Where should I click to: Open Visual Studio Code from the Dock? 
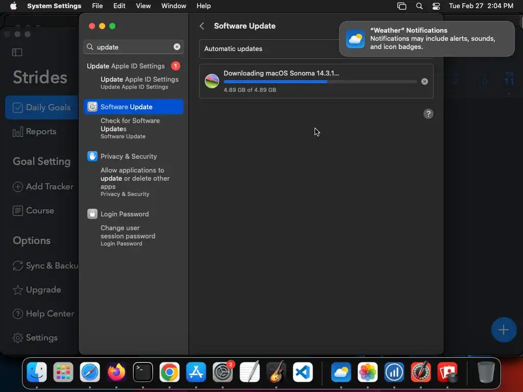[302, 372]
